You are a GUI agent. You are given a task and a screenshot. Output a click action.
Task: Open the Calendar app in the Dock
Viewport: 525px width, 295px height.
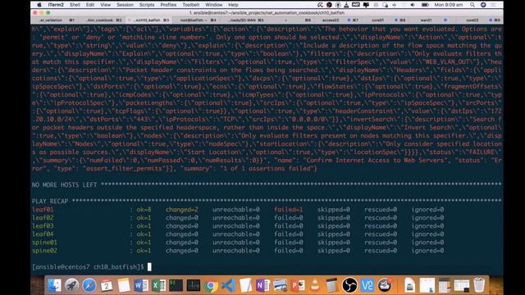pos(107,285)
